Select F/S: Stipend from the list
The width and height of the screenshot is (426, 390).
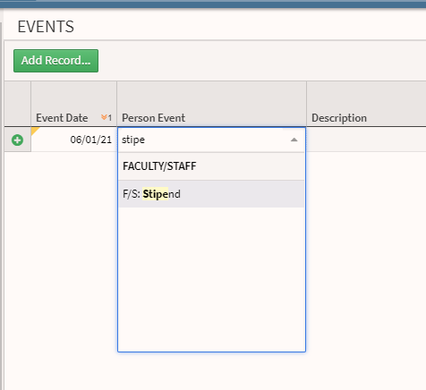tap(211, 194)
